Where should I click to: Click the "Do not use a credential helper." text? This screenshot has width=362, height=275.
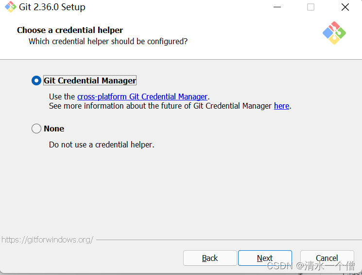(x=102, y=145)
